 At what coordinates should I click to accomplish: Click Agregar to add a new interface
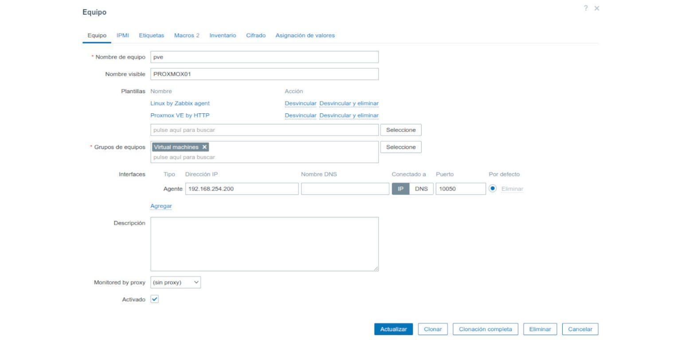[x=160, y=206]
